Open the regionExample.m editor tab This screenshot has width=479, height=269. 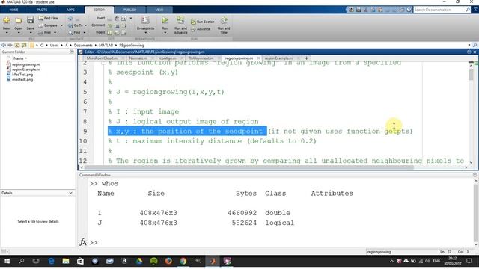(278, 58)
